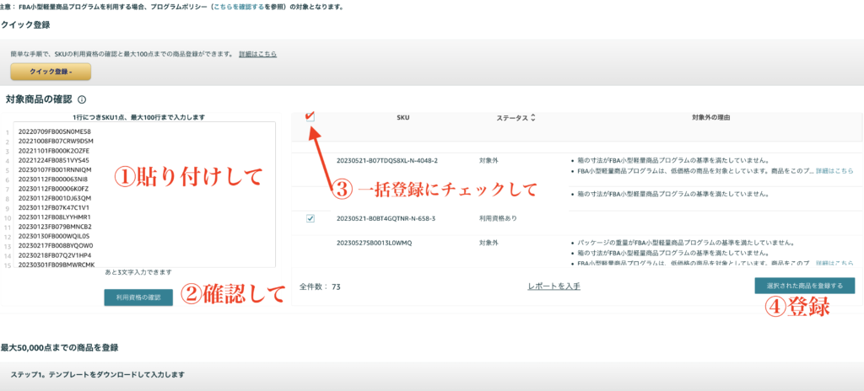Open 詳細はこちら link in first row reason
Image resolution: width=864 pixels, height=391 pixels.
(834, 170)
